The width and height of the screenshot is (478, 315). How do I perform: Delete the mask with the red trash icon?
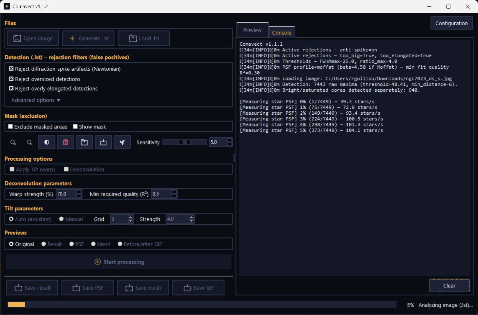pyautogui.click(x=66, y=142)
